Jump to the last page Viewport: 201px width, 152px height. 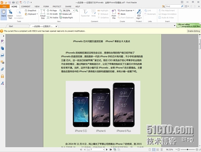[x=111, y=150]
